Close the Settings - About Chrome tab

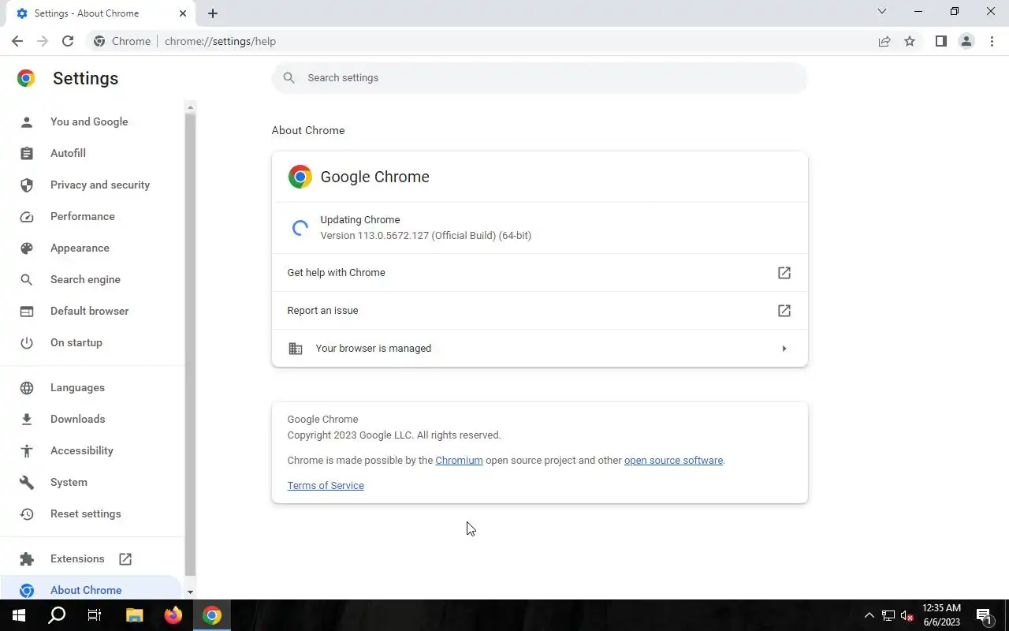tap(184, 13)
